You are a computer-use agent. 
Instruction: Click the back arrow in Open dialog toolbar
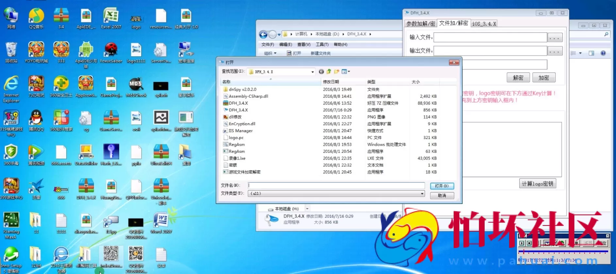click(321, 72)
